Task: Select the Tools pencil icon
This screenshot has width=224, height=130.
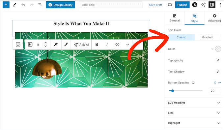Action: (x=14, y=5)
